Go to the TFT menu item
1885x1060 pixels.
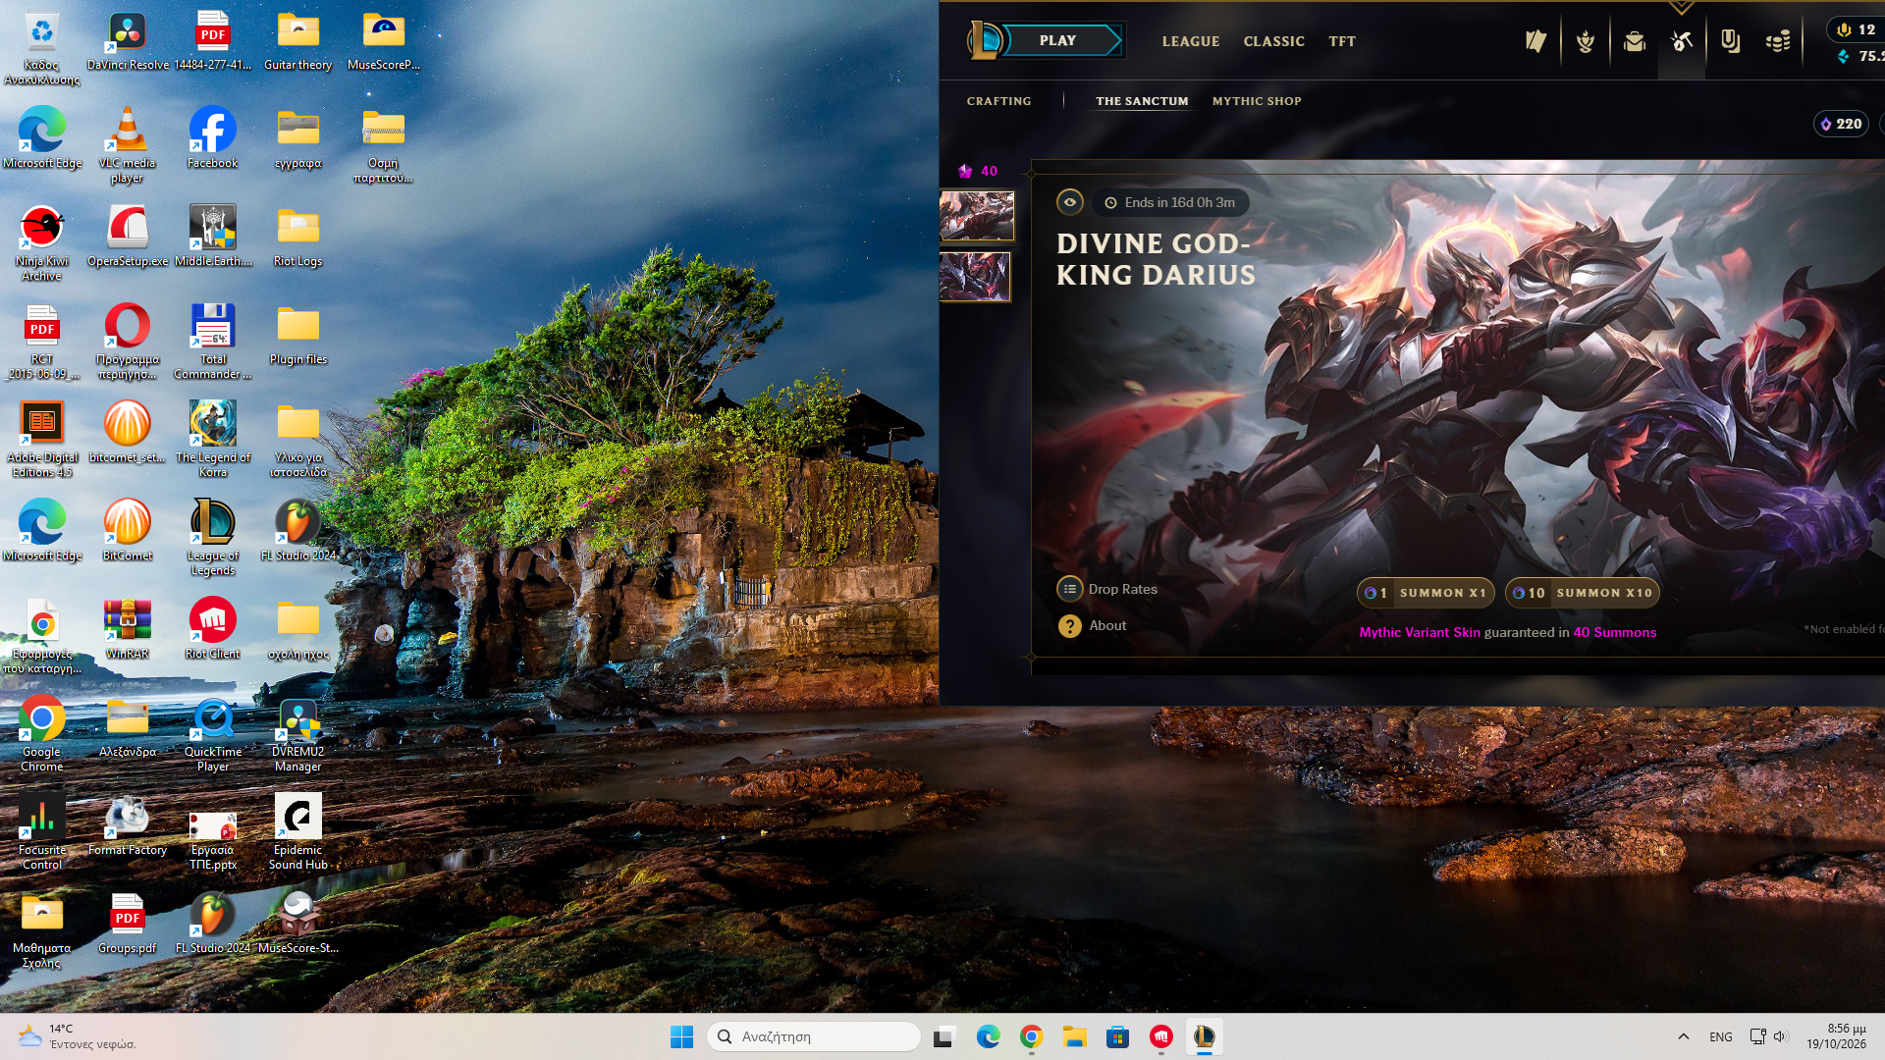click(x=1342, y=41)
